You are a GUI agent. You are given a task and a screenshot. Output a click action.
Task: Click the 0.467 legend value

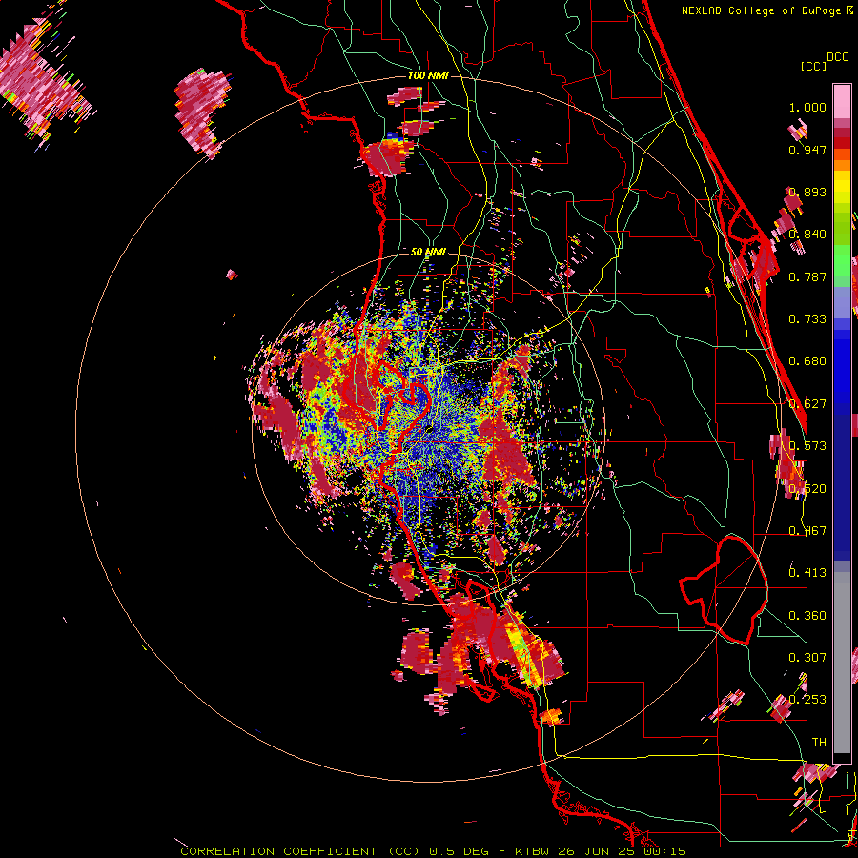807,531
